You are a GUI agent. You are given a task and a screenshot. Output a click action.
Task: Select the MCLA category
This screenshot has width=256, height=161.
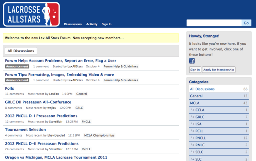pyautogui.click(x=219, y=103)
